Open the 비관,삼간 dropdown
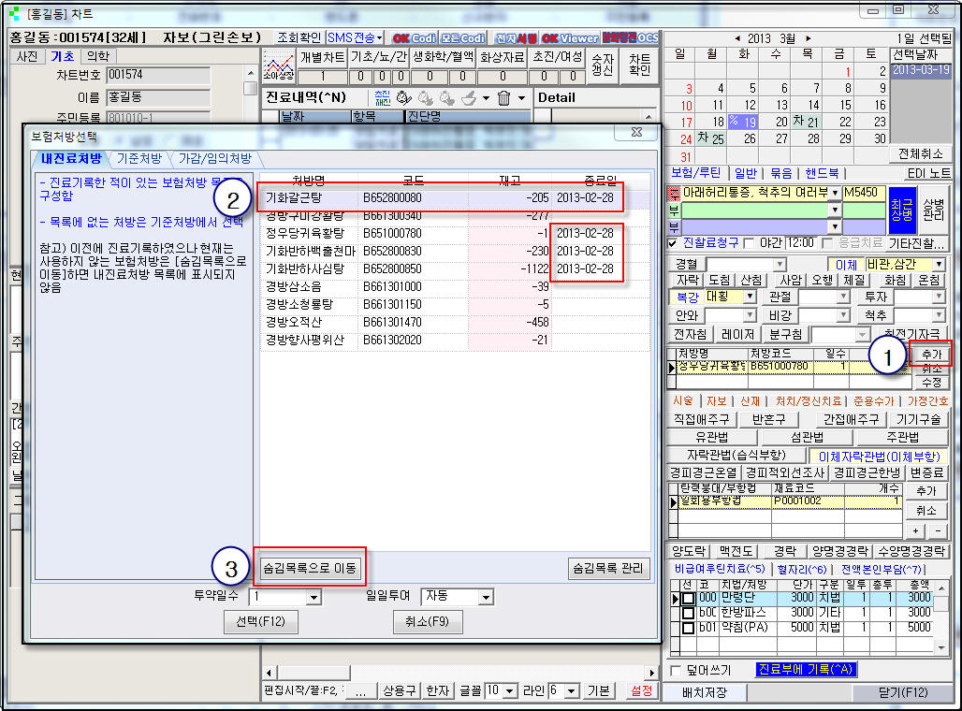 pyautogui.click(x=939, y=265)
